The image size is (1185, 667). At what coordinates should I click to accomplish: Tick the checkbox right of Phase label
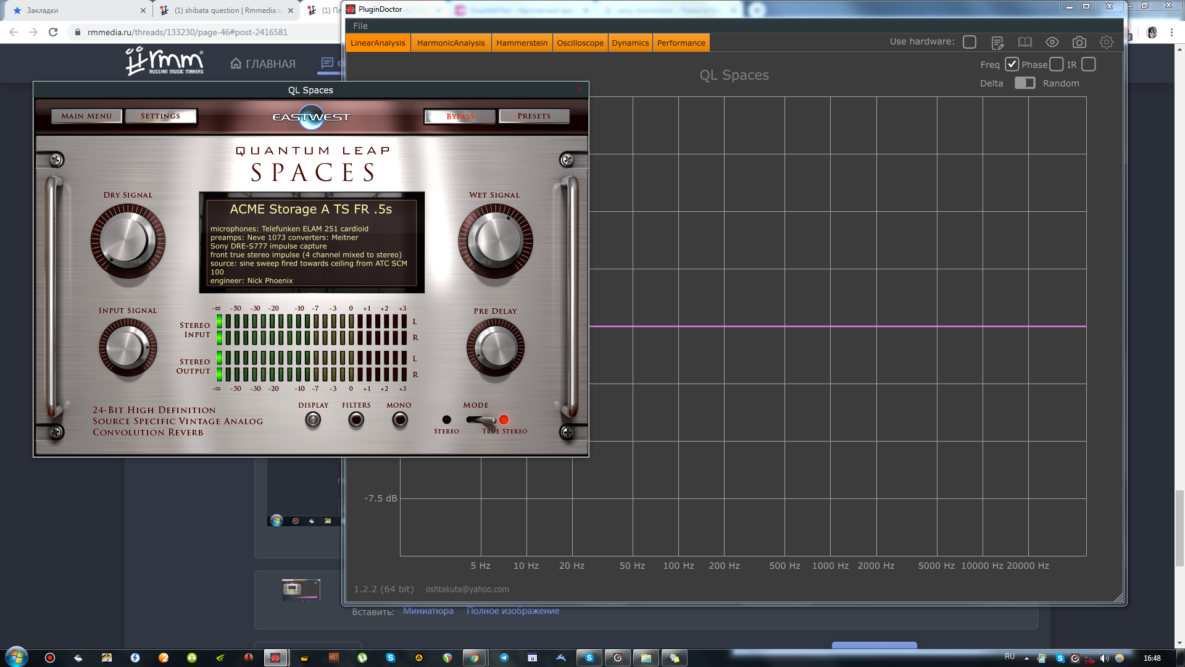pyautogui.click(x=1057, y=64)
